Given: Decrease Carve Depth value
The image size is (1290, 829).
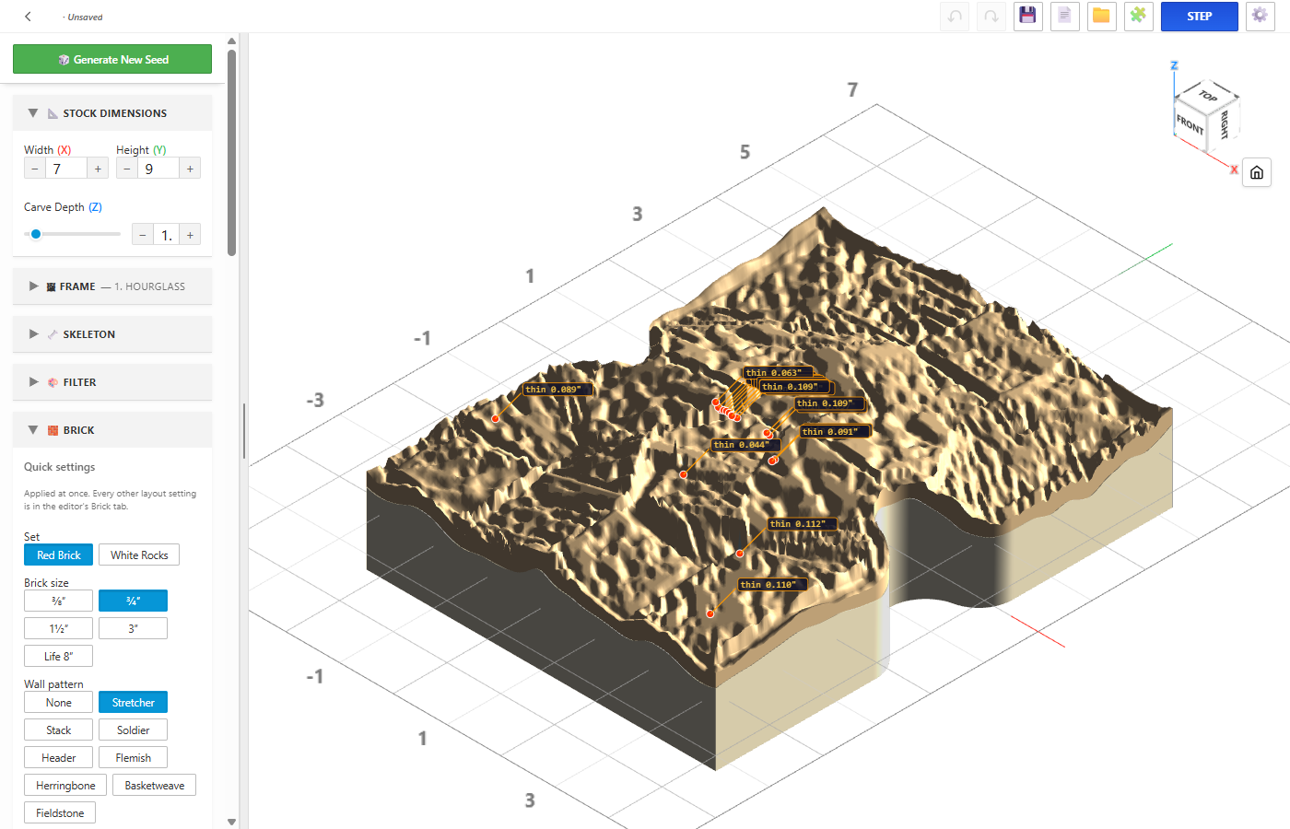Looking at the screenshot, I should 143,235.
